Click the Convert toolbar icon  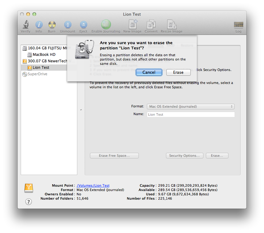coord(151,24)
